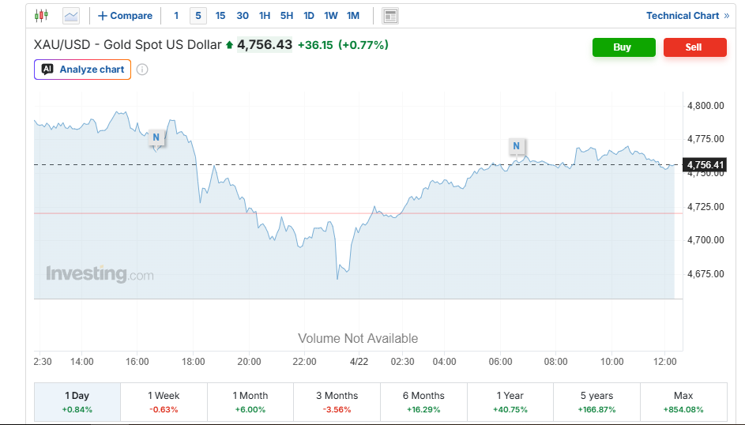Open the Technical Chart link
Viewport: 745px width, 425px height.
687,16
